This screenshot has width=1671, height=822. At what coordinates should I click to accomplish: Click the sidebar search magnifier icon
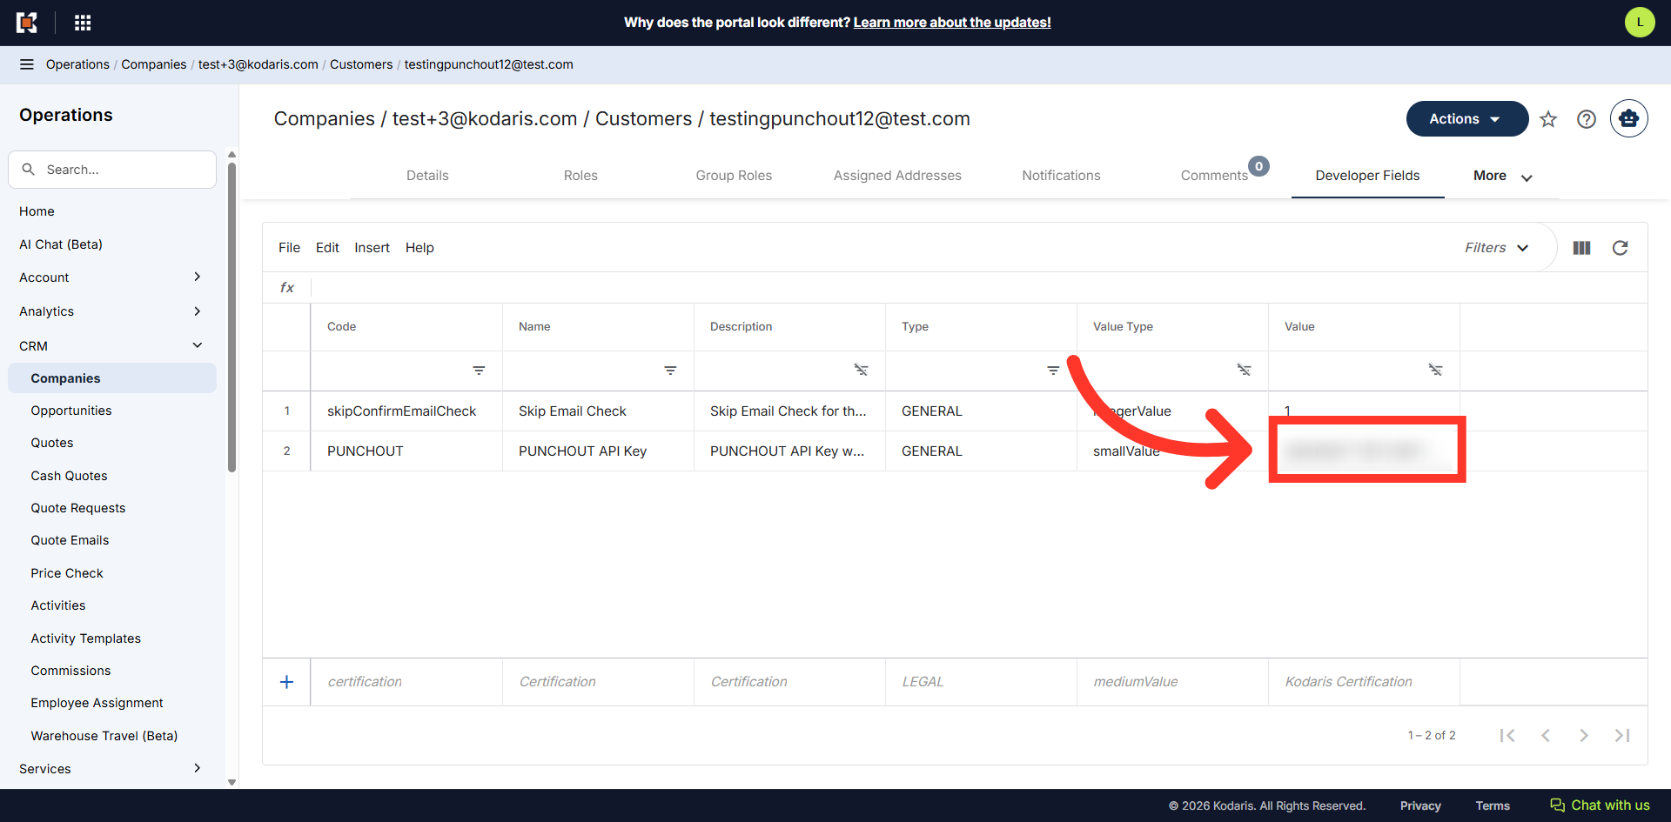(29, 170)
